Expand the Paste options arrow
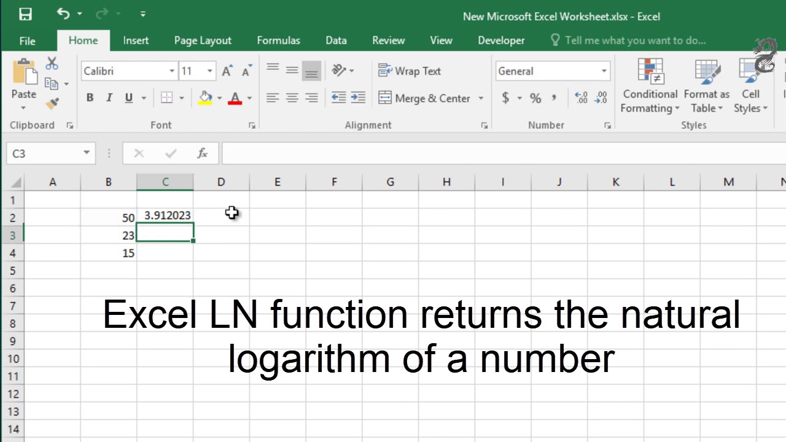The width and height of the screenshot is (786, 442). 23,108
